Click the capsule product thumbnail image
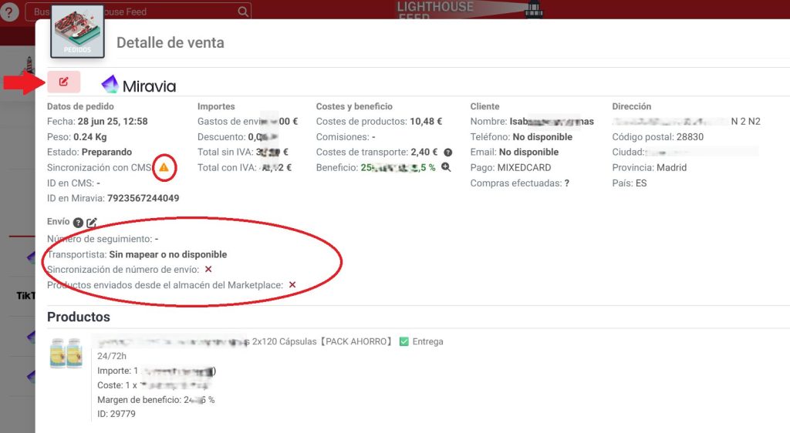Viewport: 790px width, 433px height. [66, 354]
